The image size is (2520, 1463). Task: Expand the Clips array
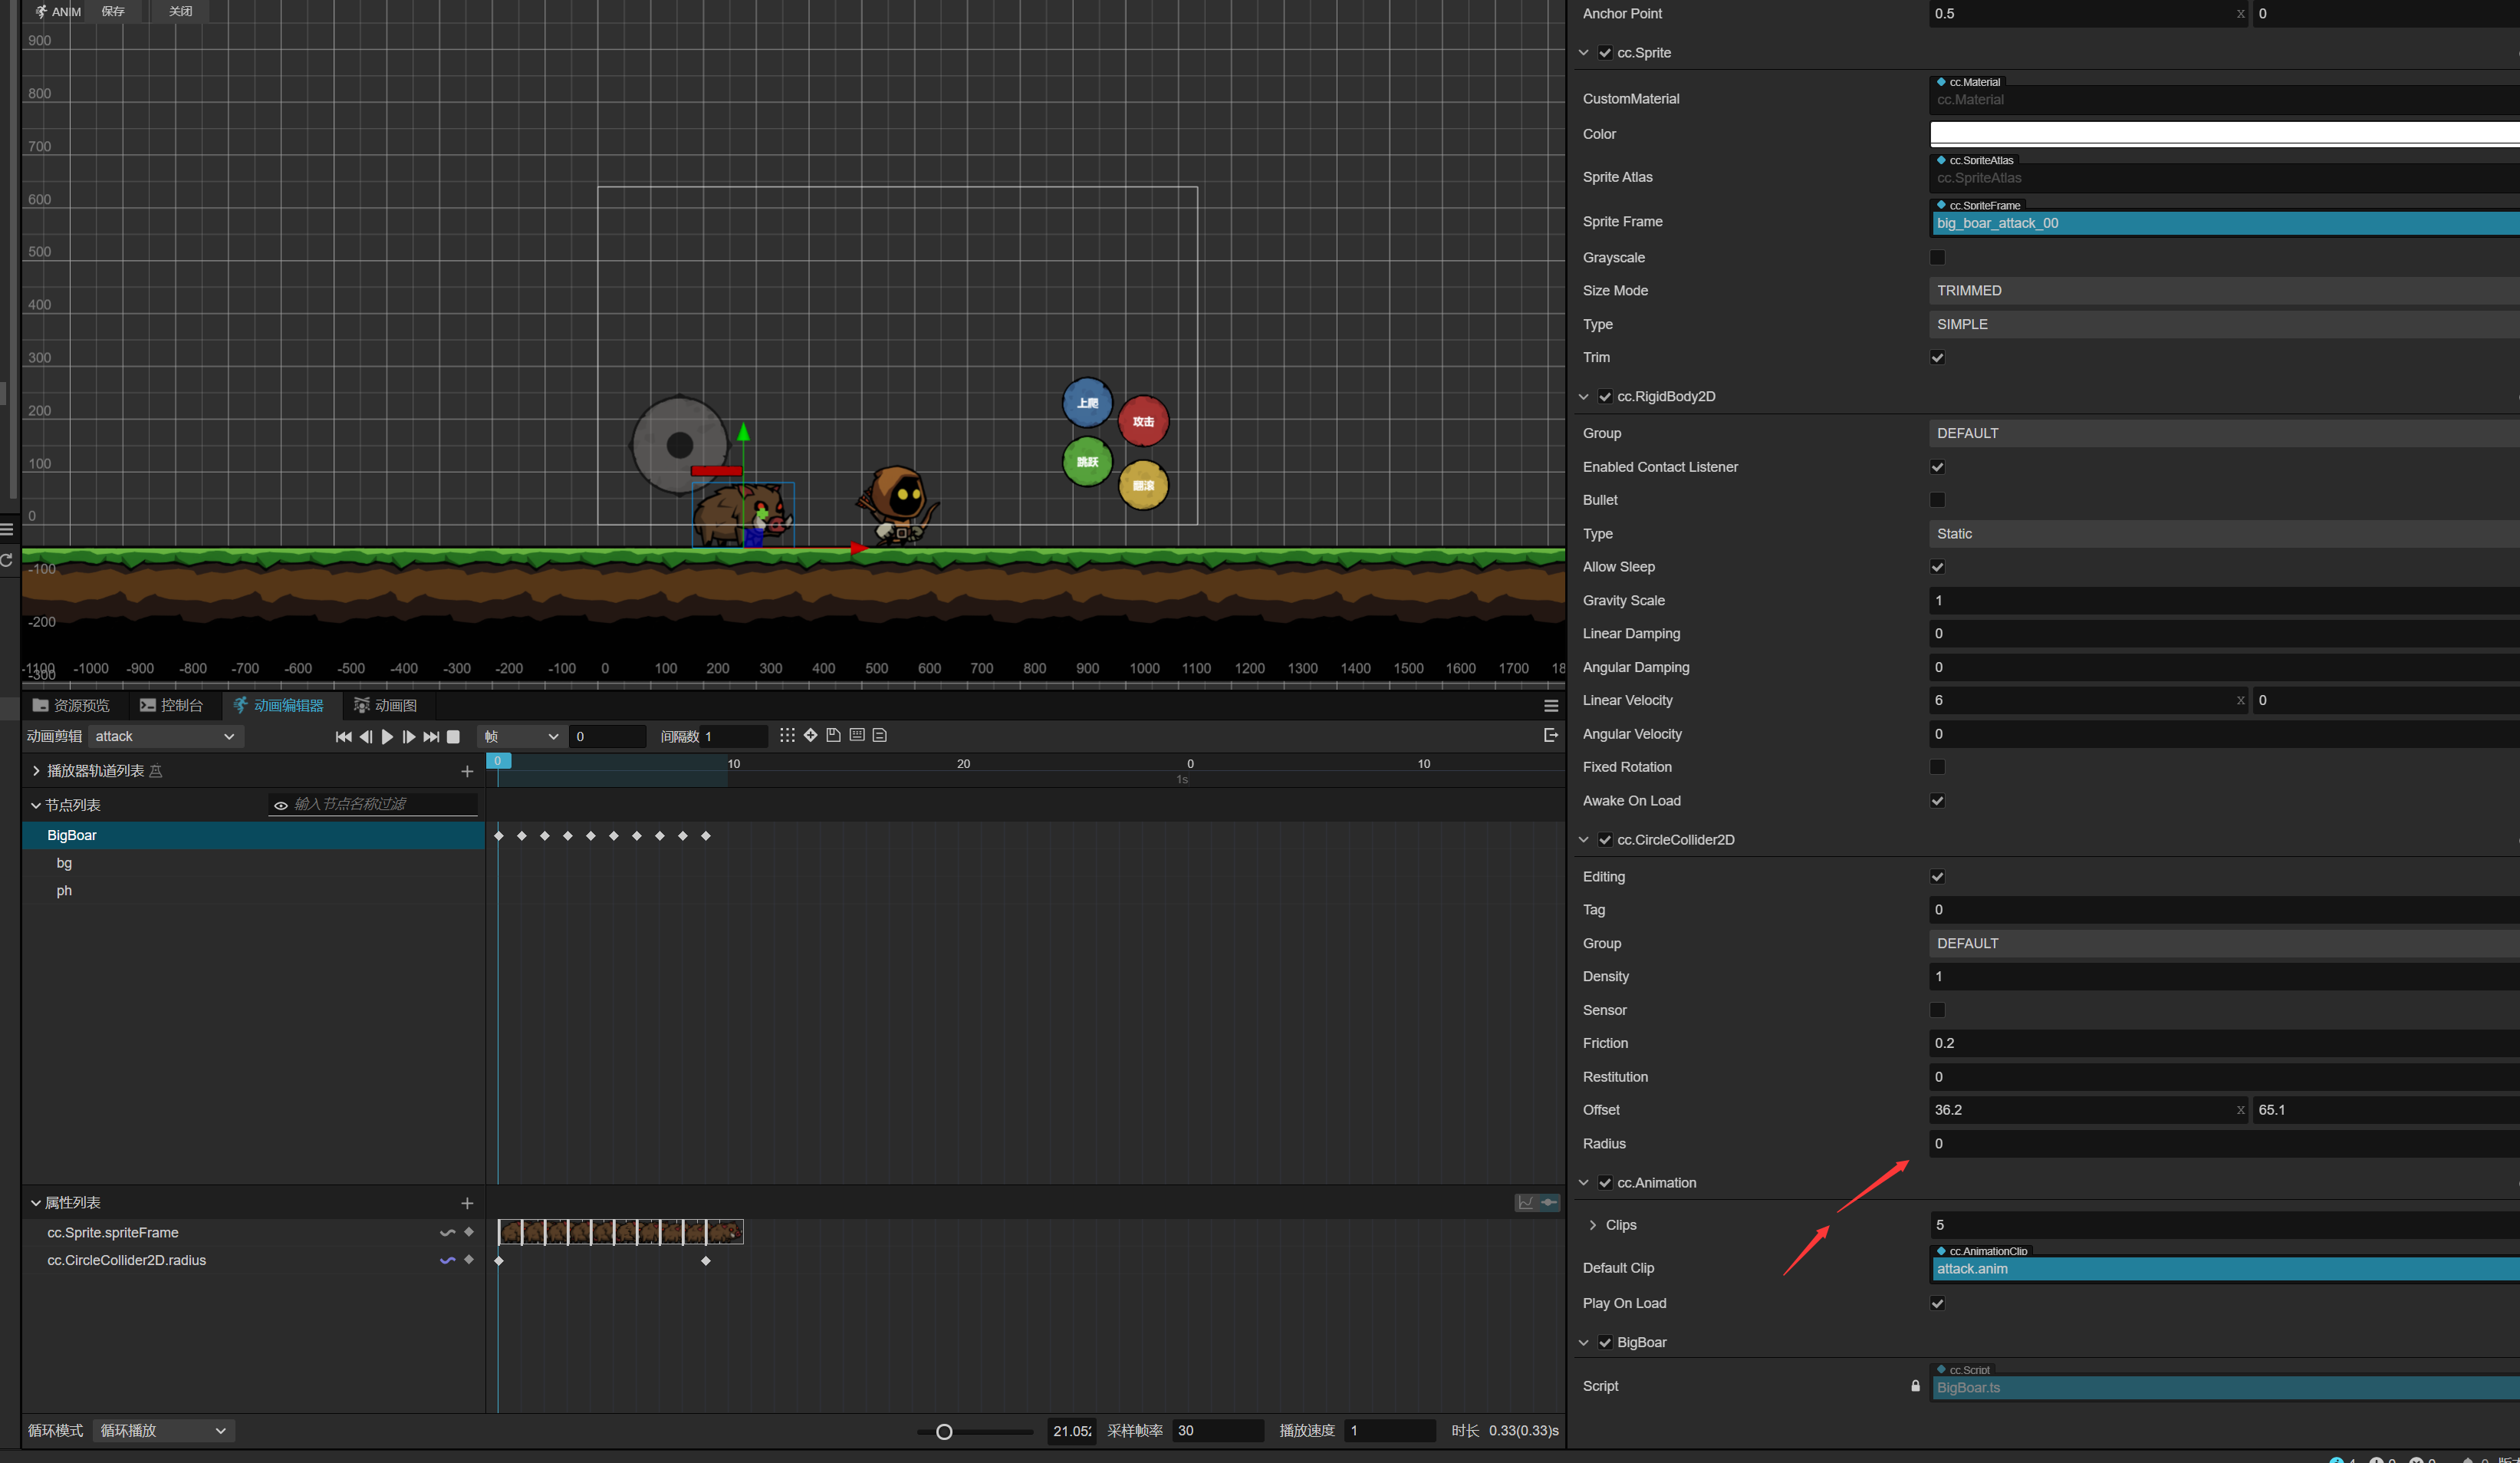point(1592,1225)
